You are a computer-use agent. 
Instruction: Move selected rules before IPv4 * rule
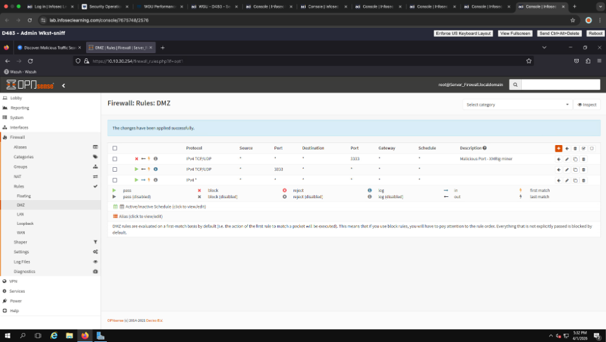coord(559,181)
